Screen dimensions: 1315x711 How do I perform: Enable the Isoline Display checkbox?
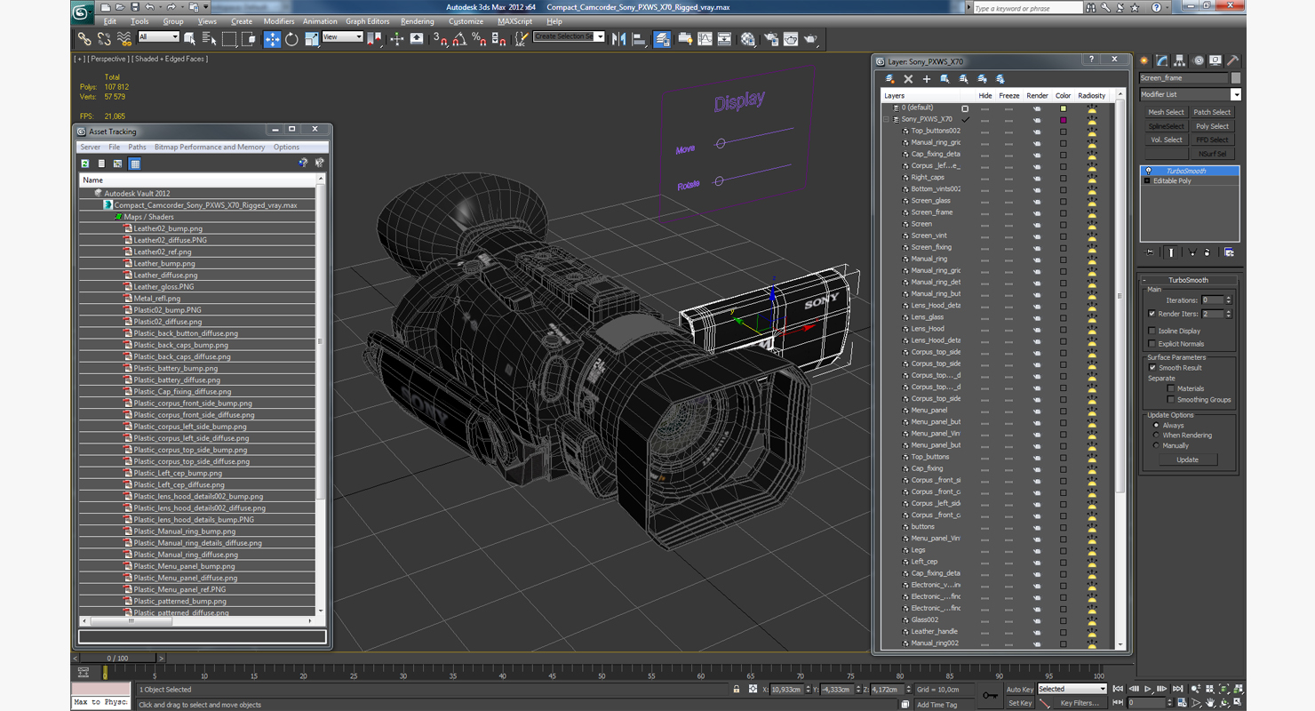(x=1152, y=331)
